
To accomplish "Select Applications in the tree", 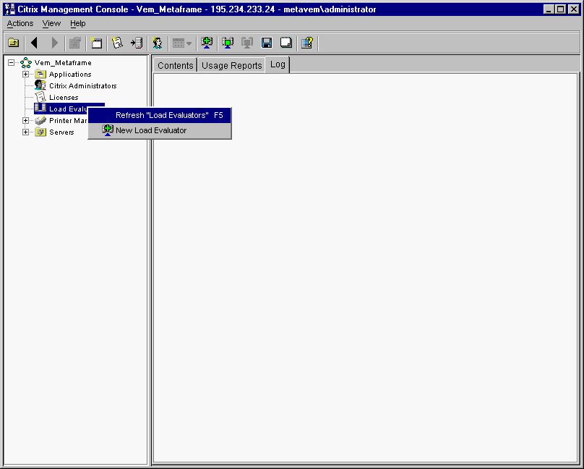I will pos(70,75).
